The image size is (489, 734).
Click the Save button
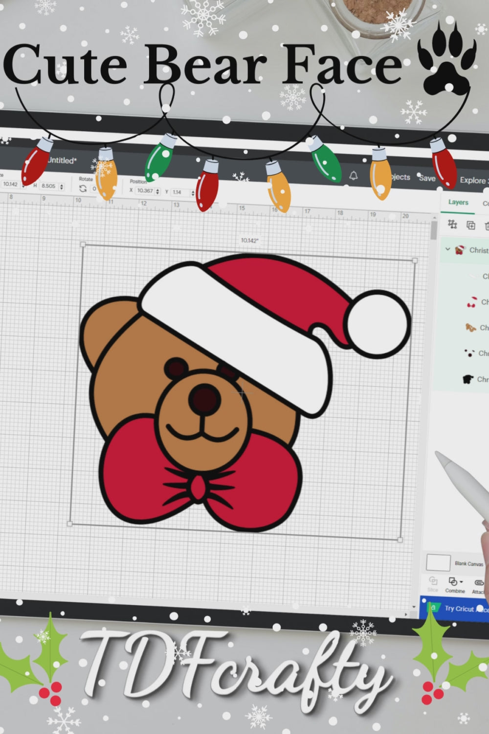[x=426, y=178]
